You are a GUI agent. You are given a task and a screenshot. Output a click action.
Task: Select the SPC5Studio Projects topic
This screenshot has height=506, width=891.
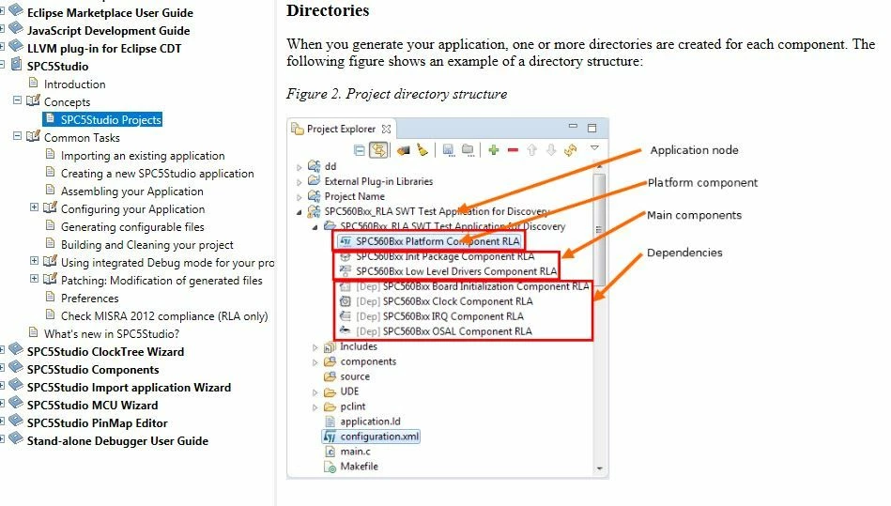coord(111,119)
